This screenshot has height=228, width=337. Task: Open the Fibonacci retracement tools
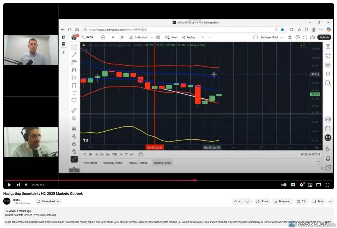[74, 62]
